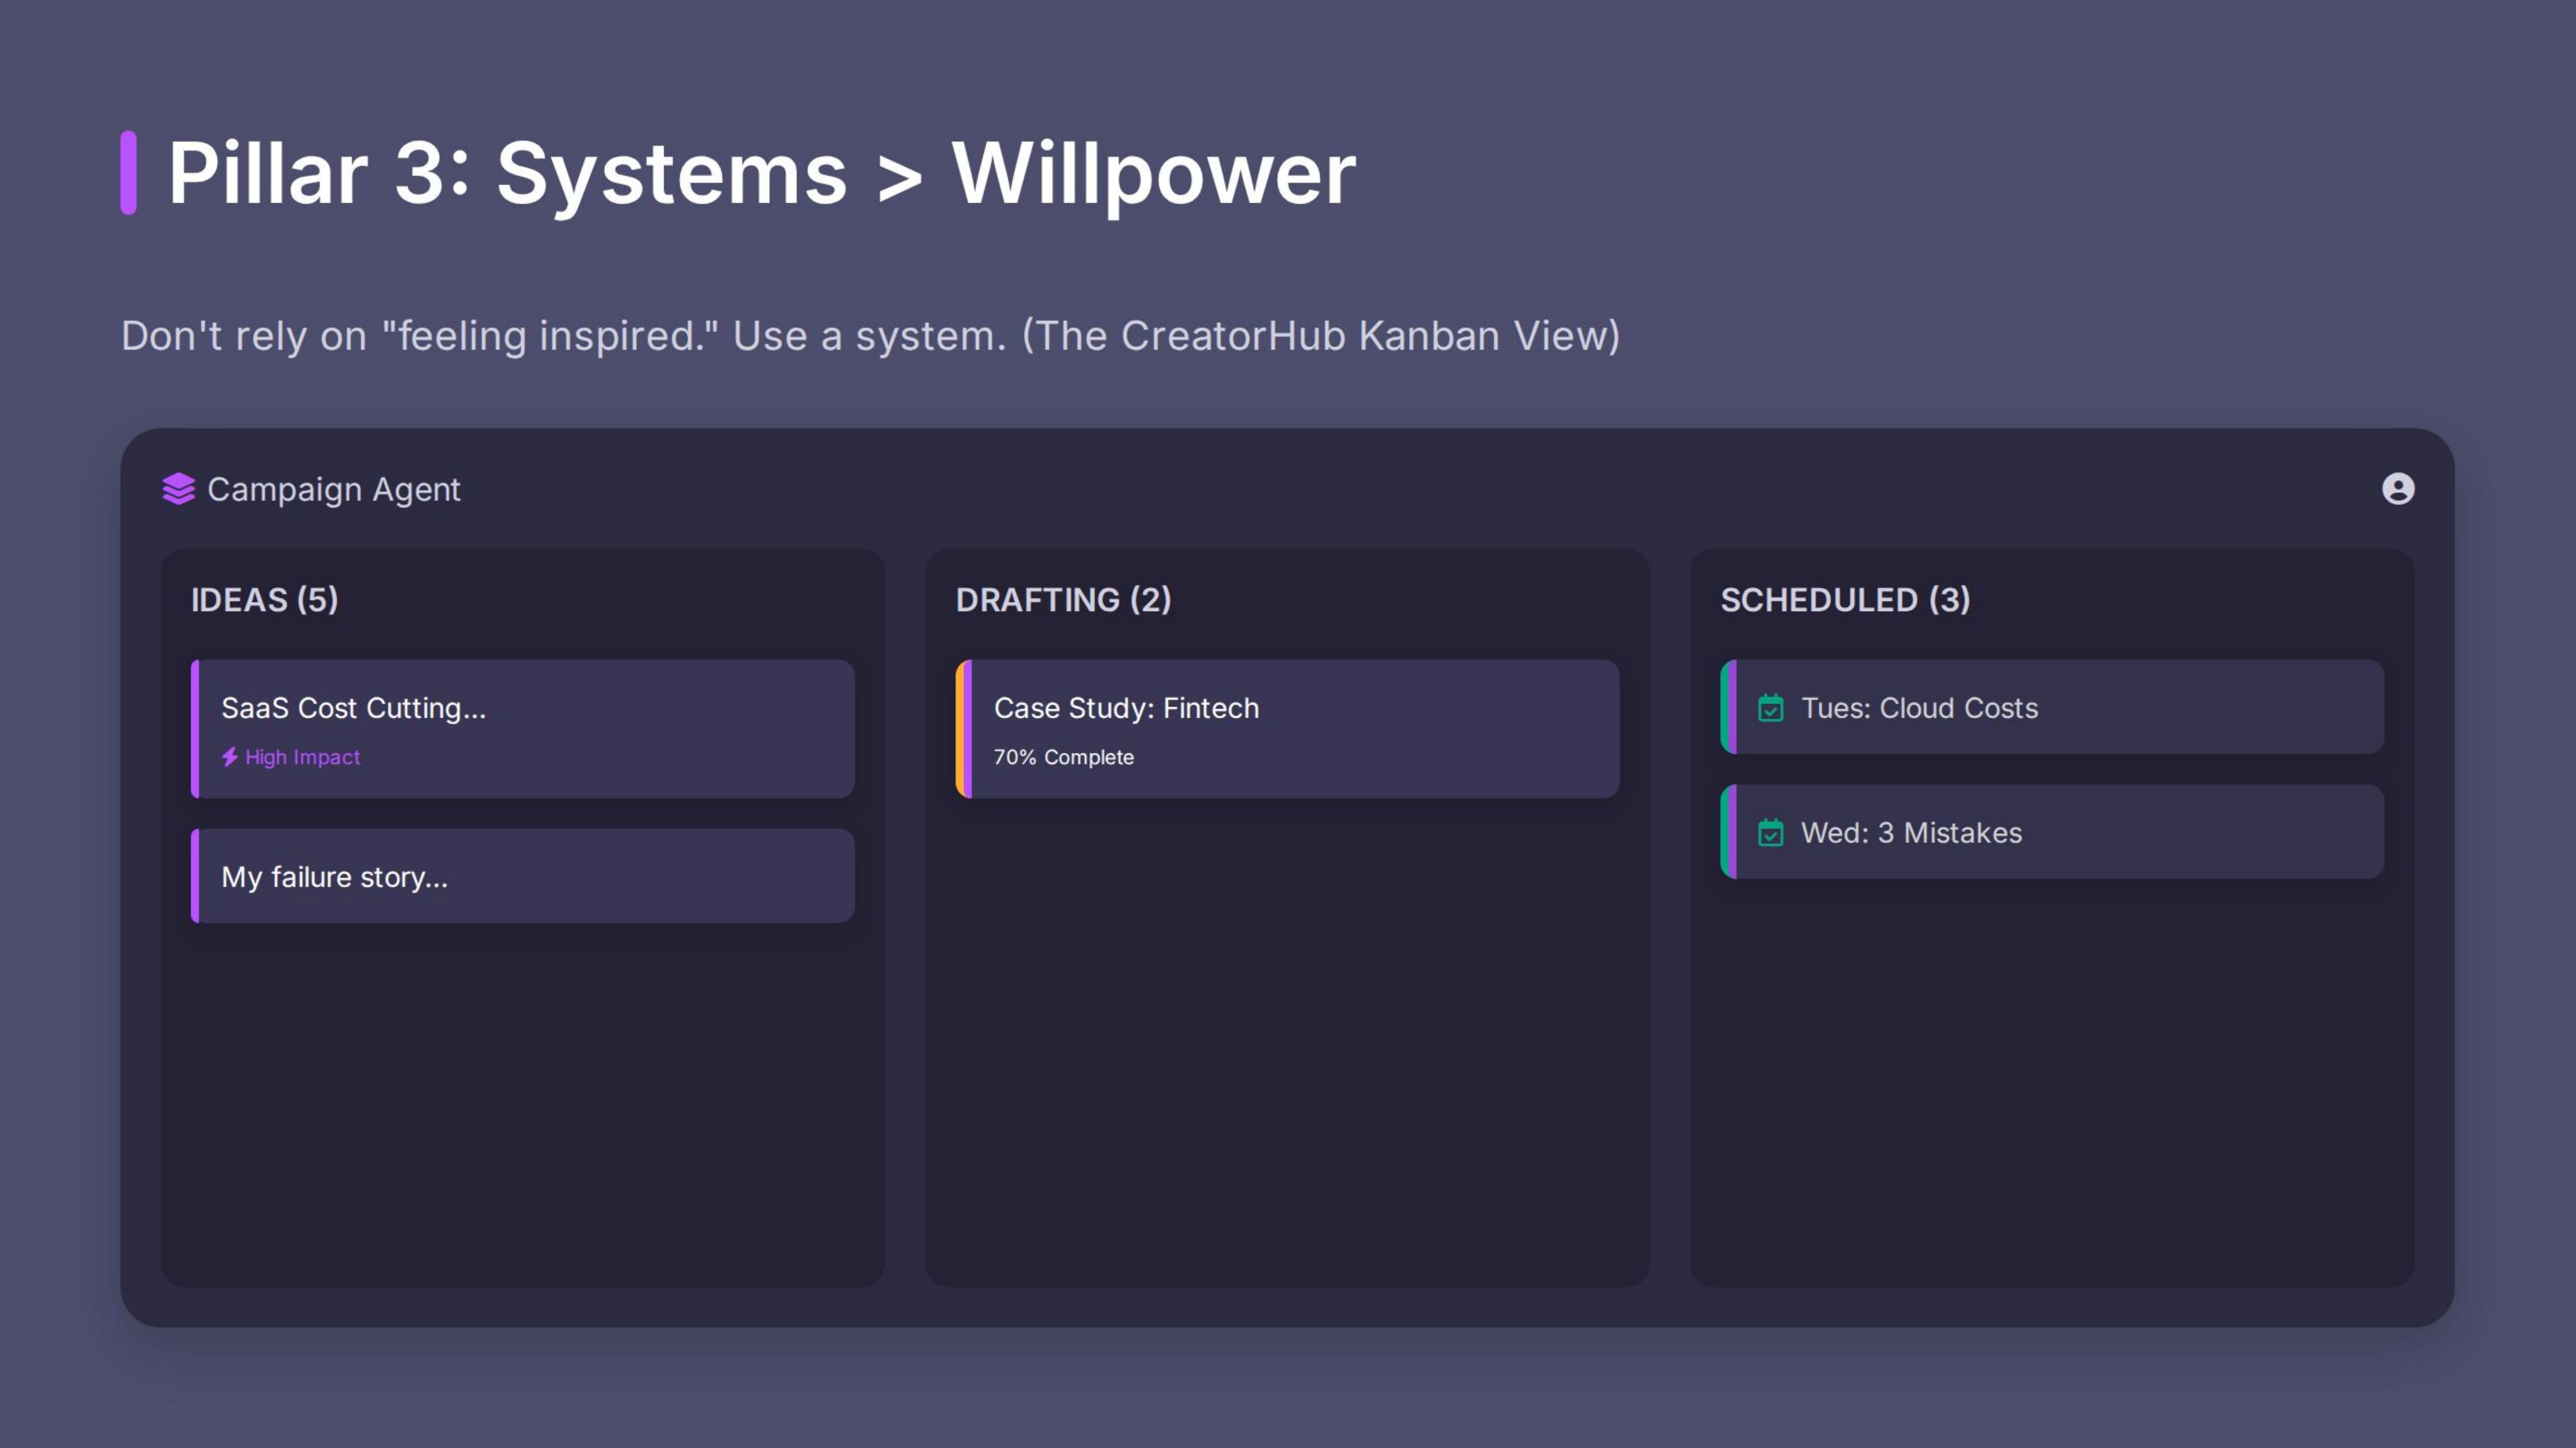Open the My failure story idea card

pyautogui.click(x=523, y=876)
